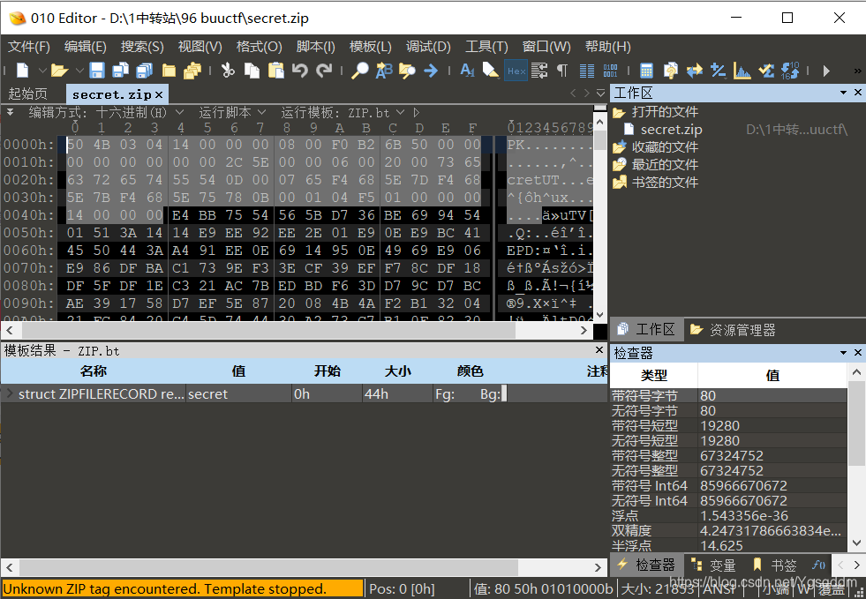Click the 大小 value 44h cell
The height and width of the screenshot is (599, 866).
397,394
